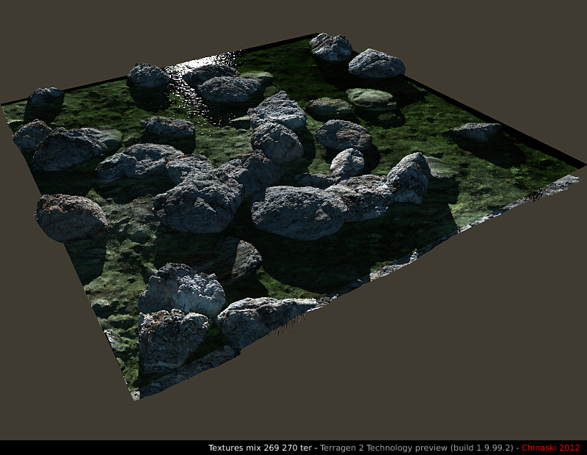Viewport: 587px width, 455px height.
Task: Click the 'Terragen 2 Technology preview (build 1.9.99.2)' text
Action: [417, 448]
